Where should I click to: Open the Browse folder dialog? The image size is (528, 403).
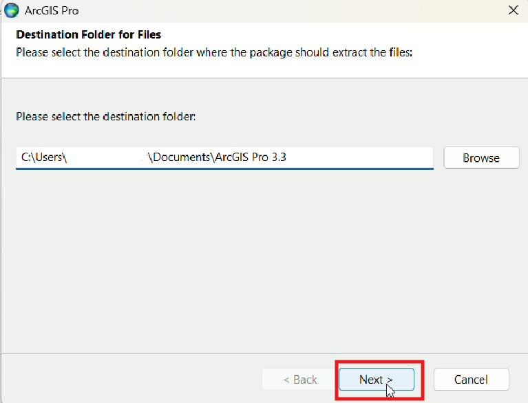click(x=481, y=157)
